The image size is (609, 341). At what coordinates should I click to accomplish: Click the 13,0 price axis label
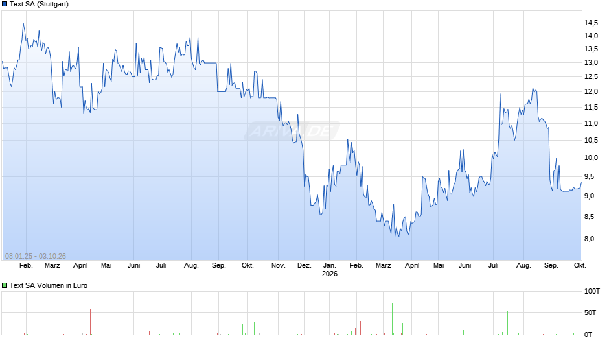(x=591, y=63)
